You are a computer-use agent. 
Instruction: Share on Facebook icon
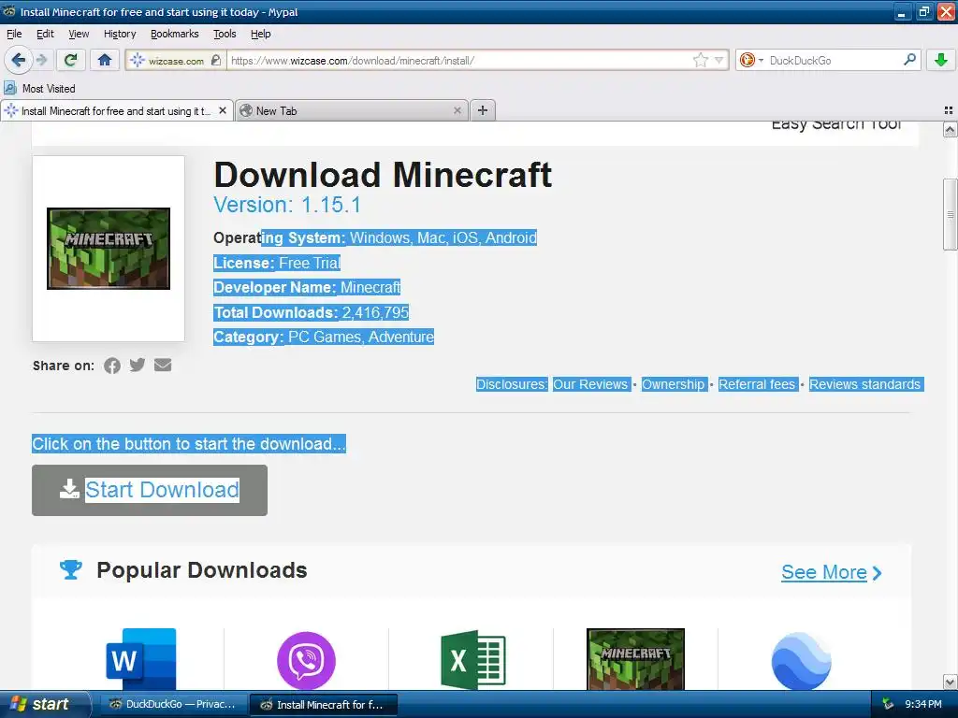112,366
